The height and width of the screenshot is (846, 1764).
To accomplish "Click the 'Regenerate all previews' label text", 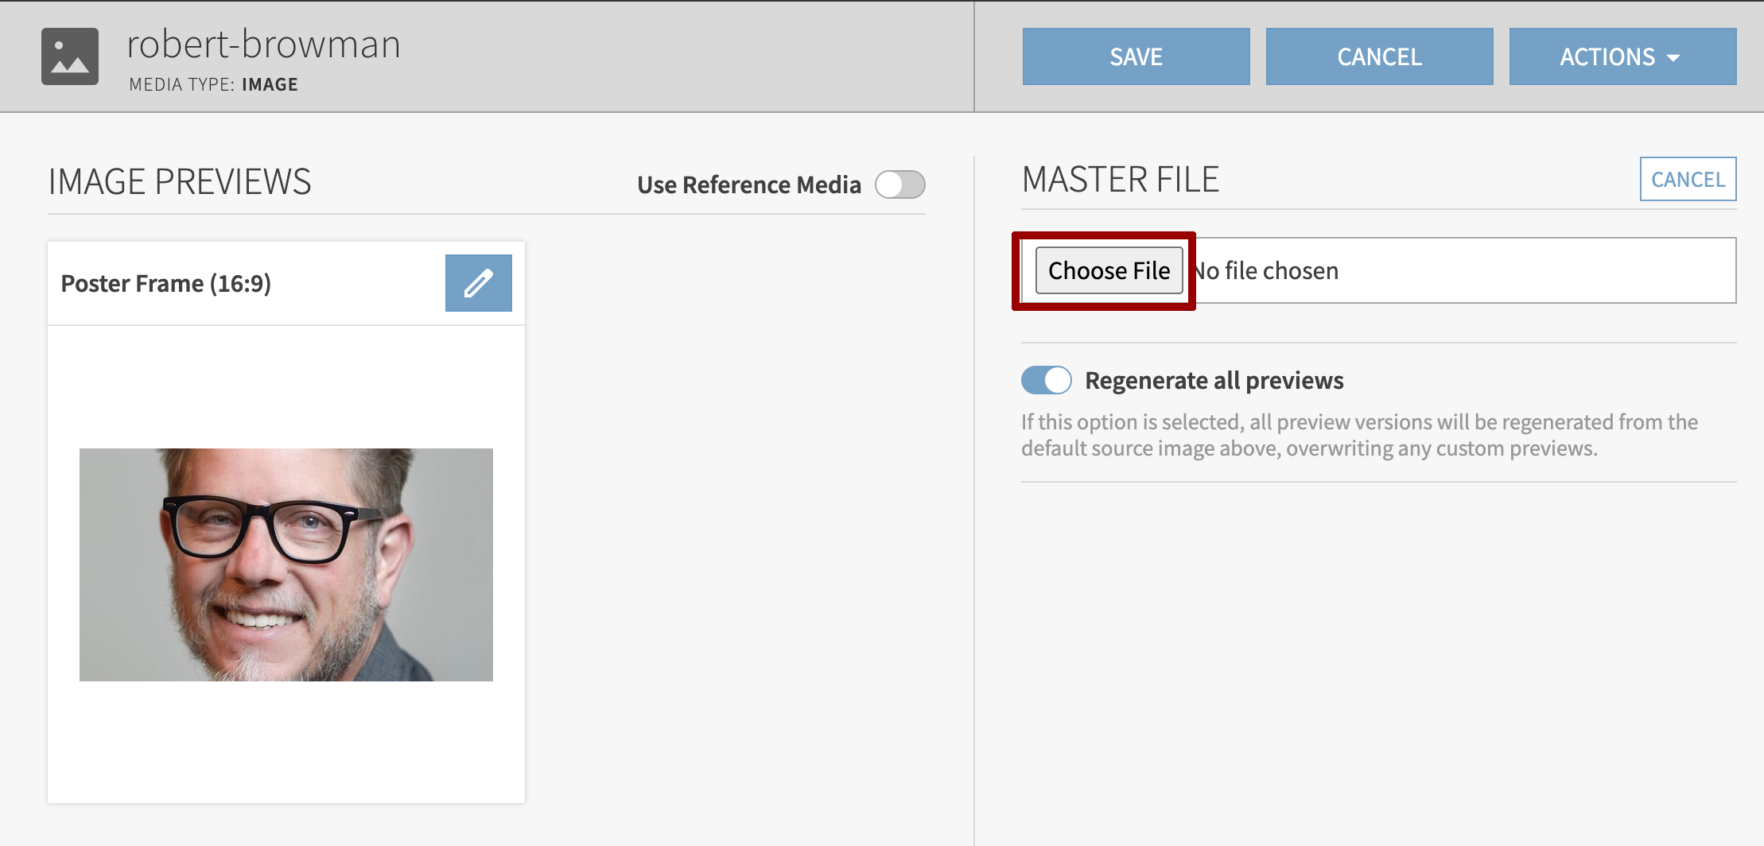I will pos(1214,380).
